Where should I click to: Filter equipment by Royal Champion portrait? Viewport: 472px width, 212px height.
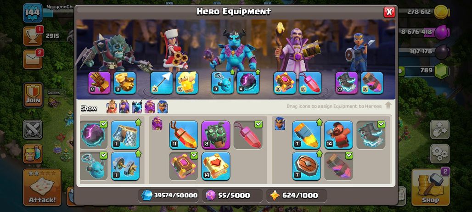pyautogui.click(x=162, y=107)
